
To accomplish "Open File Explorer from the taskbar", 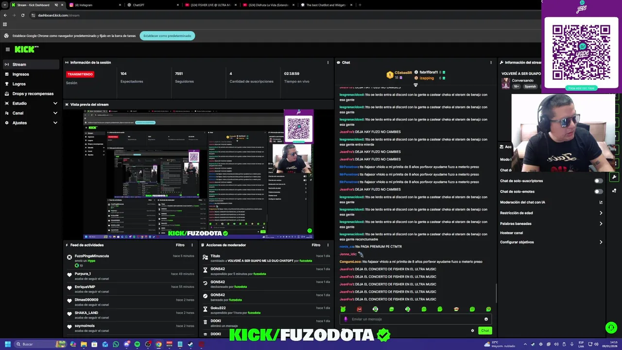I will (84, 344).
